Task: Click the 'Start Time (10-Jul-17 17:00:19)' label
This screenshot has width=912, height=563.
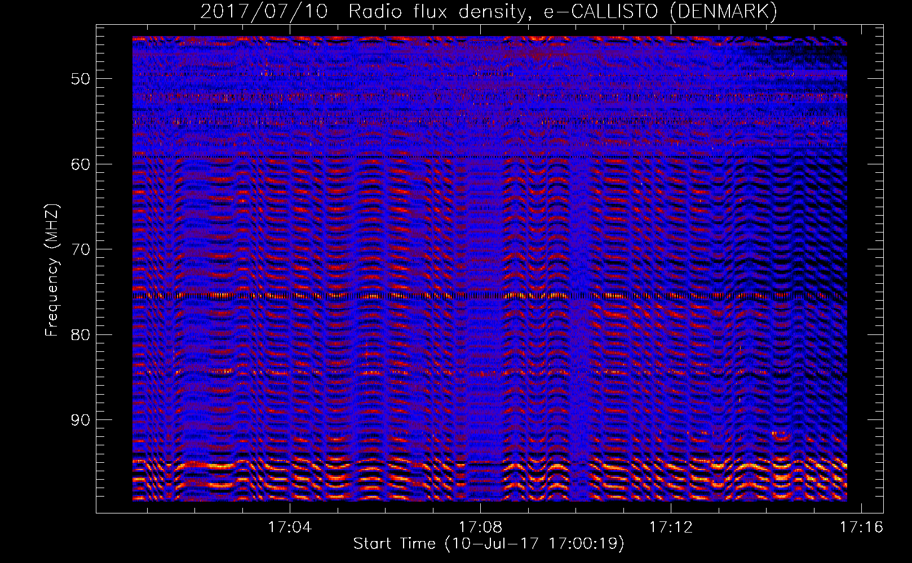Action: click(x=489, y=544)
